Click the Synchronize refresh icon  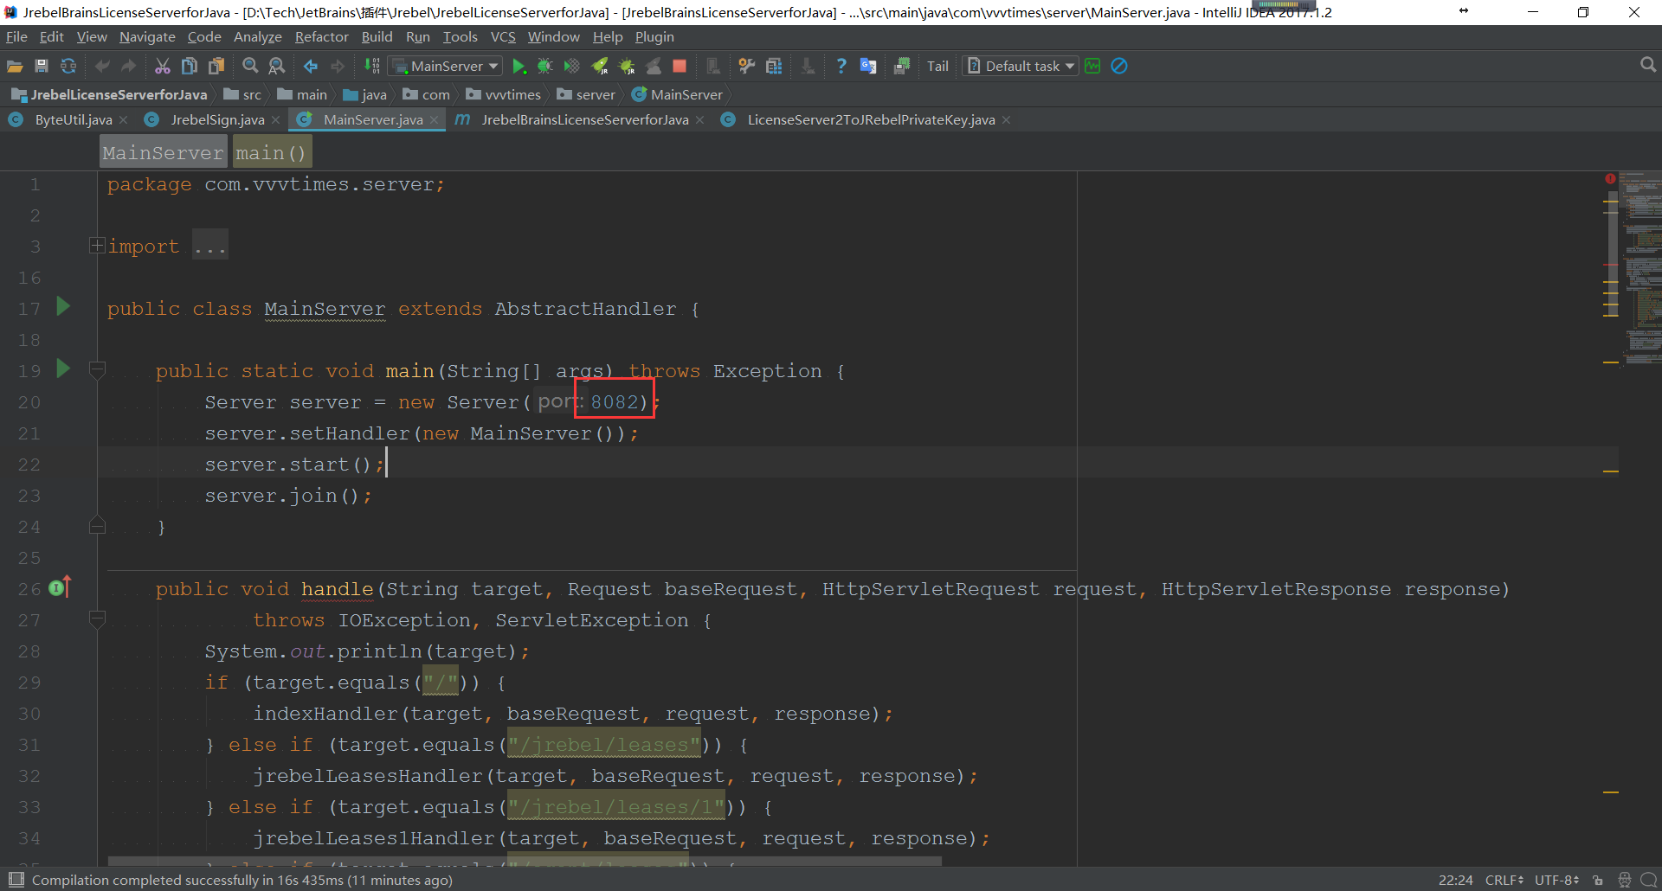68,67
